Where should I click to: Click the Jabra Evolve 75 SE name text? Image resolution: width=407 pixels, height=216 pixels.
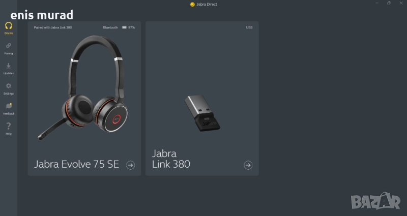point(77,164)
